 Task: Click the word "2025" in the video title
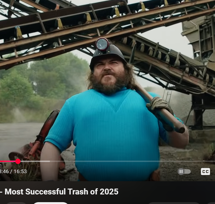pos(109,191)
